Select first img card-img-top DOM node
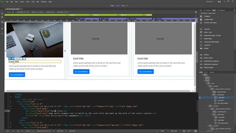This screenshot has height=133, width=236. pyautogui.click(x=219, y=92)
